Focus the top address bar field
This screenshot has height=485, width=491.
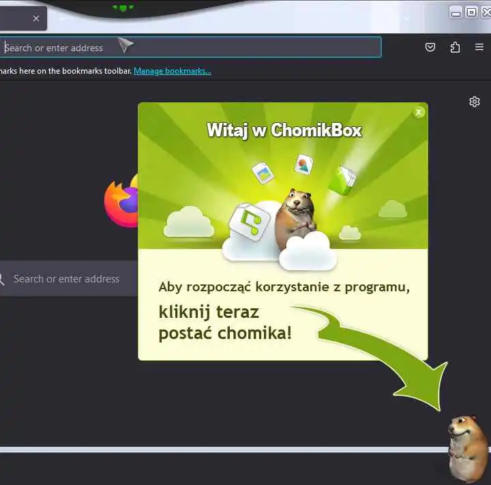coord(190,47)
